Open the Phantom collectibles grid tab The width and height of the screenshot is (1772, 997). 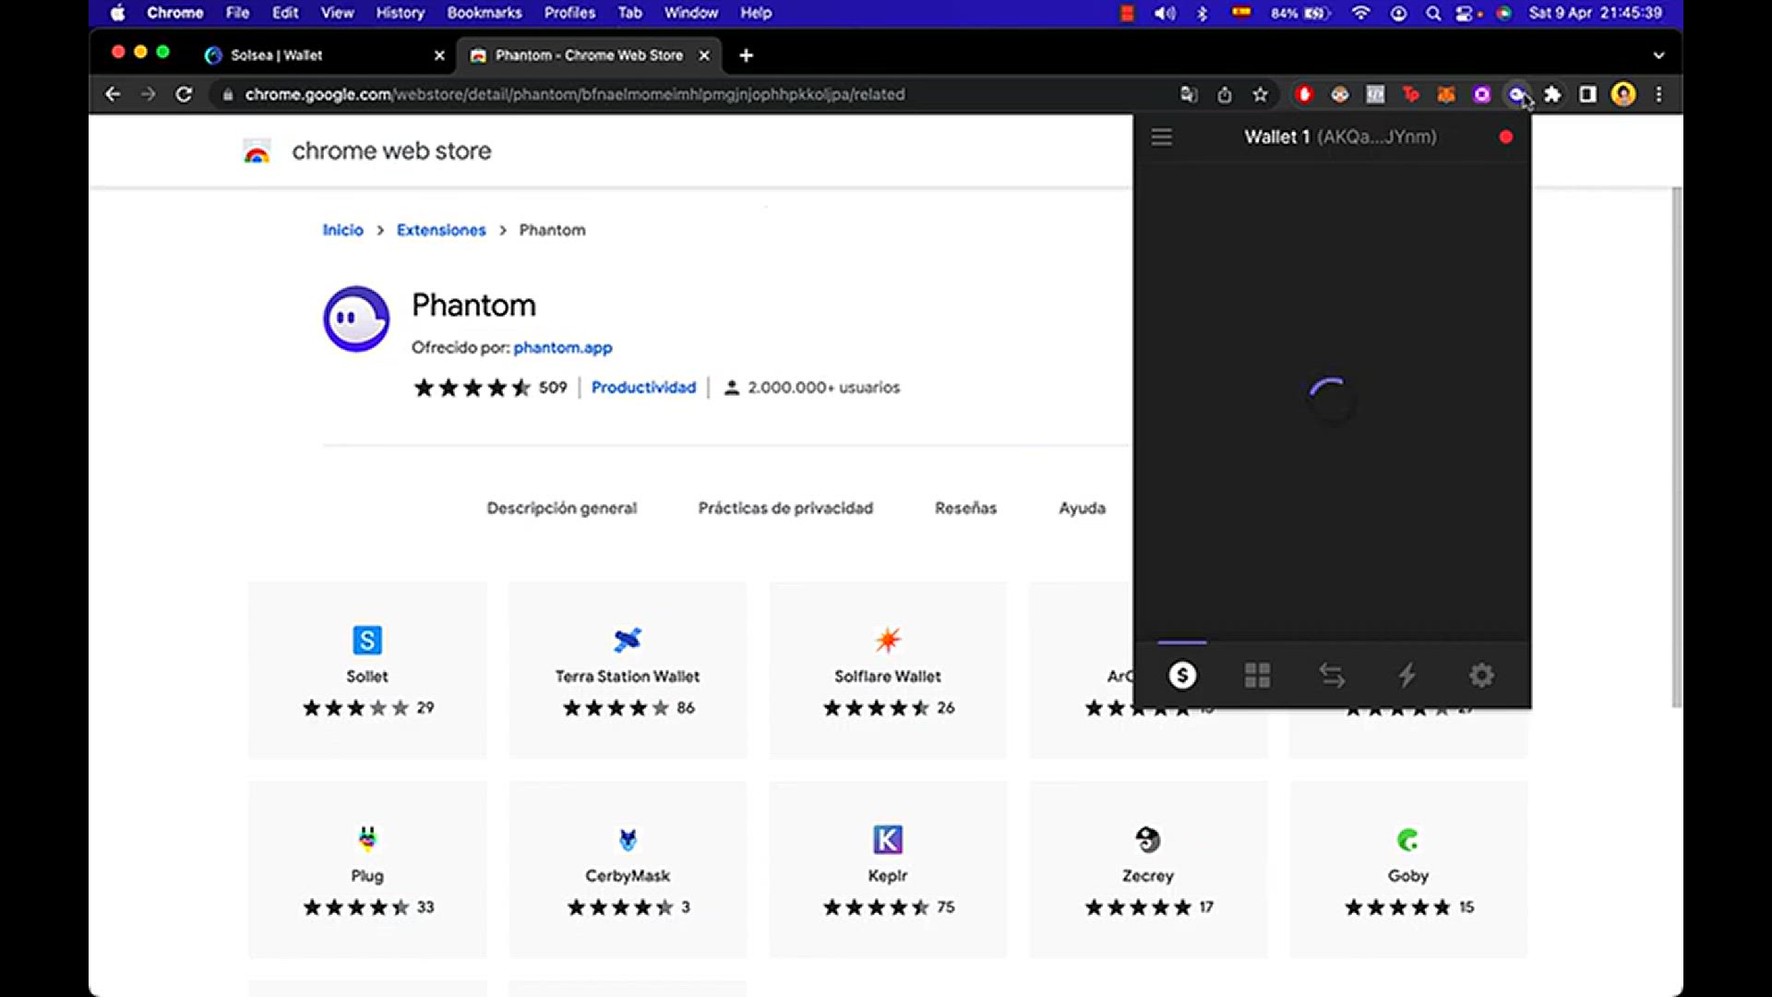[1257, 676]
